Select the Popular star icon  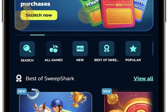133,49
